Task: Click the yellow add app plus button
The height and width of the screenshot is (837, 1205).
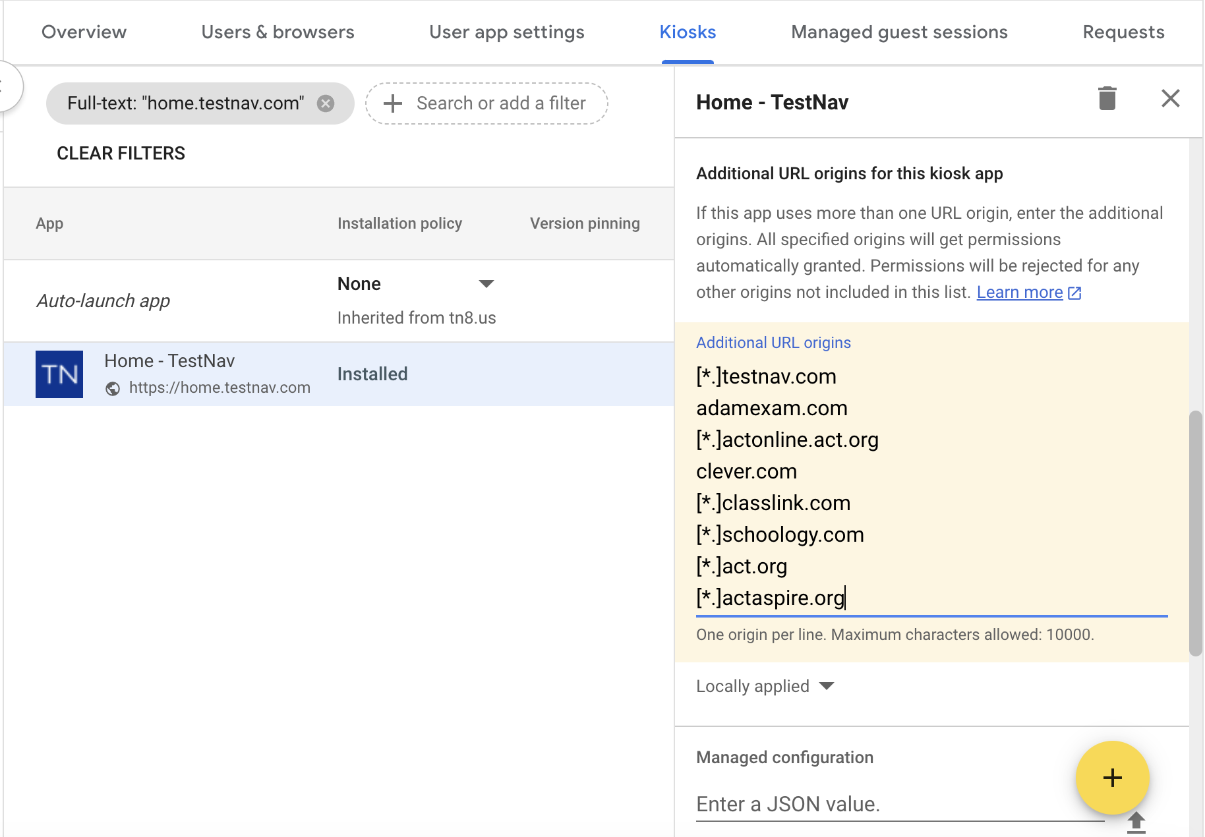Action: click(1112, 778)
